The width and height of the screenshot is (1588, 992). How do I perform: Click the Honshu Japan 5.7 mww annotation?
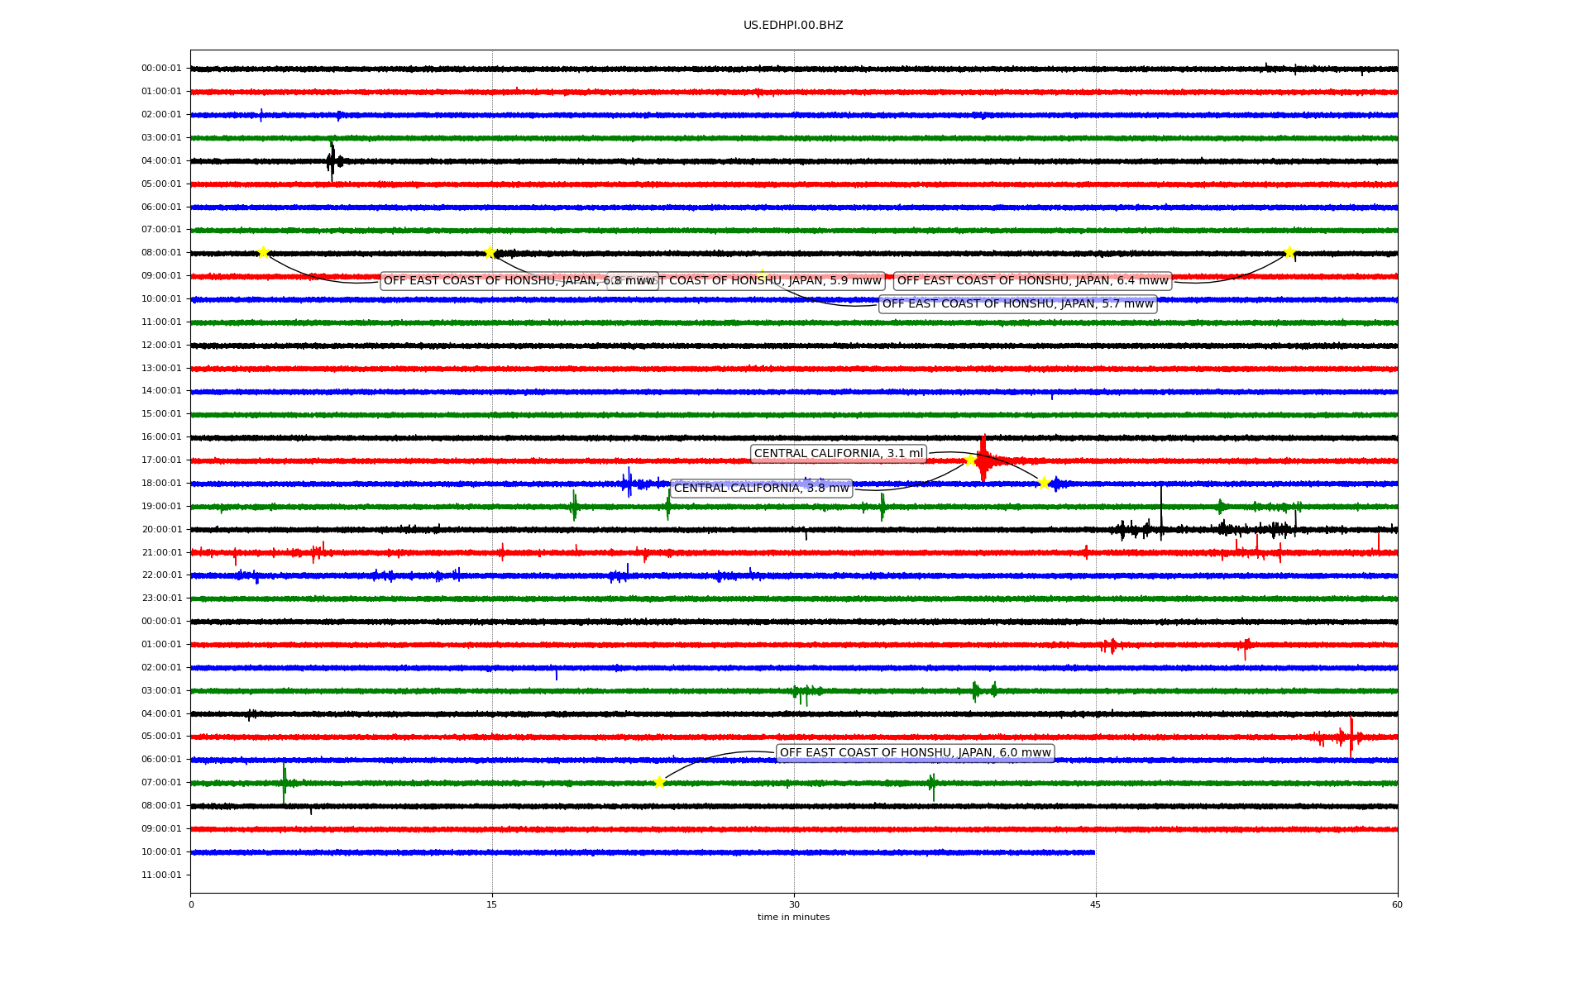(1017, 304)
